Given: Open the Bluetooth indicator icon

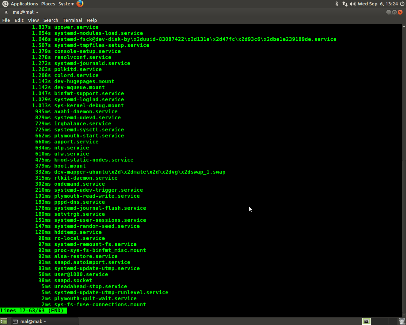Looking at the screenshot, I should click(337, 4).
